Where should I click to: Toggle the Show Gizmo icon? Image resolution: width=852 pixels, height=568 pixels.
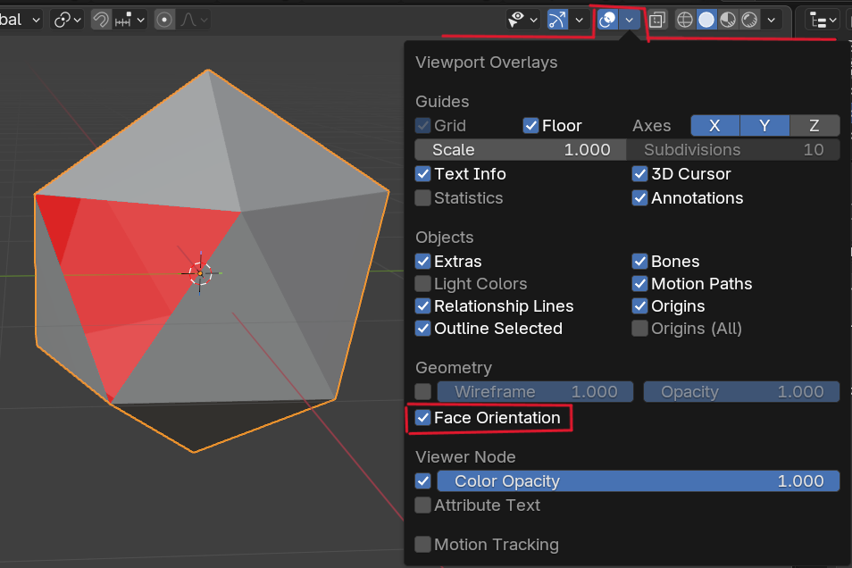[557, 20]
